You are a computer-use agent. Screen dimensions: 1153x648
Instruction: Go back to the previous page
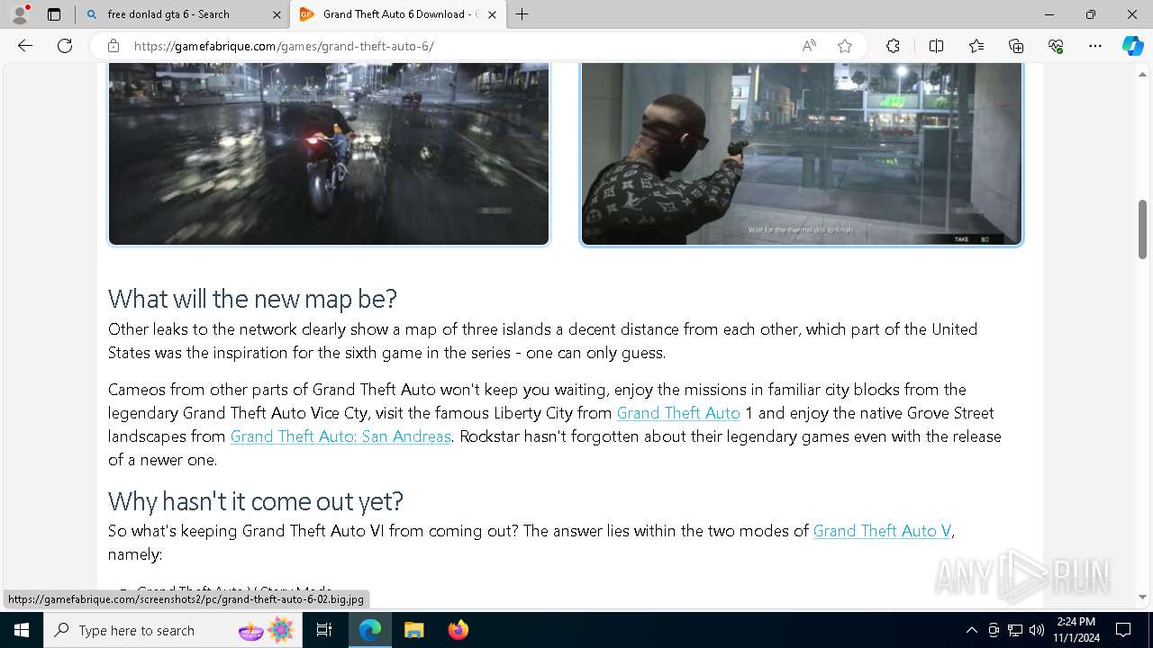(x=25, y=46)
